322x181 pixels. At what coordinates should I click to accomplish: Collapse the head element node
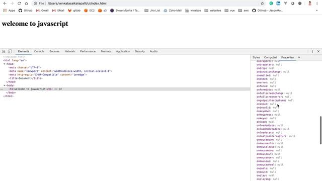[5, 64]
